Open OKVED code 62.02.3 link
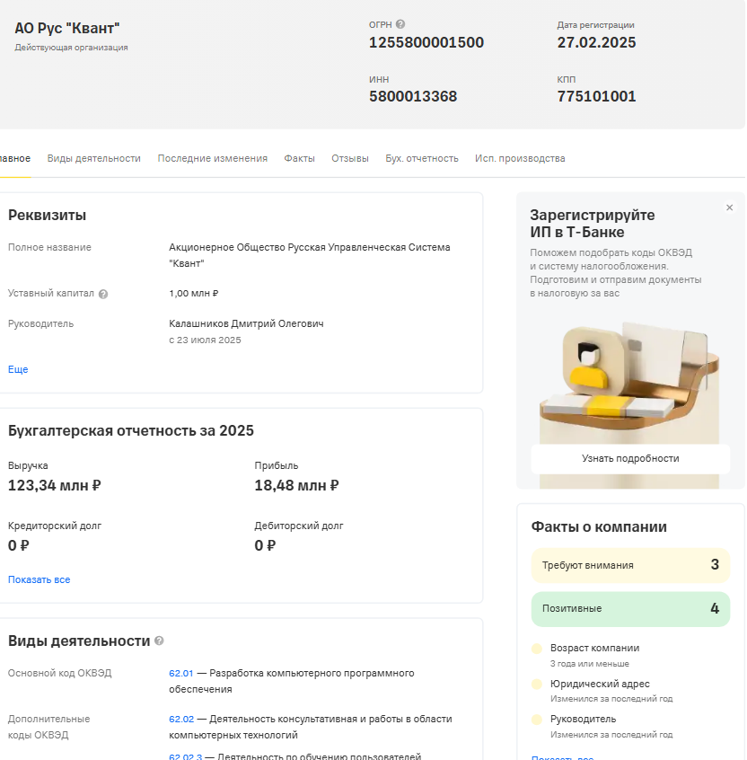The image size is (747, 760). point(185,756)
